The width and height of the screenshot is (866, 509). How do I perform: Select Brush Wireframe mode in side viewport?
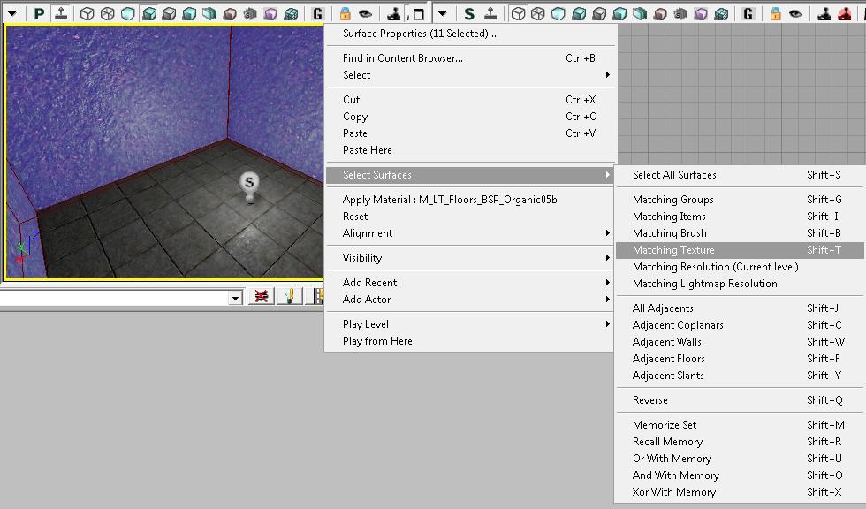518,14
